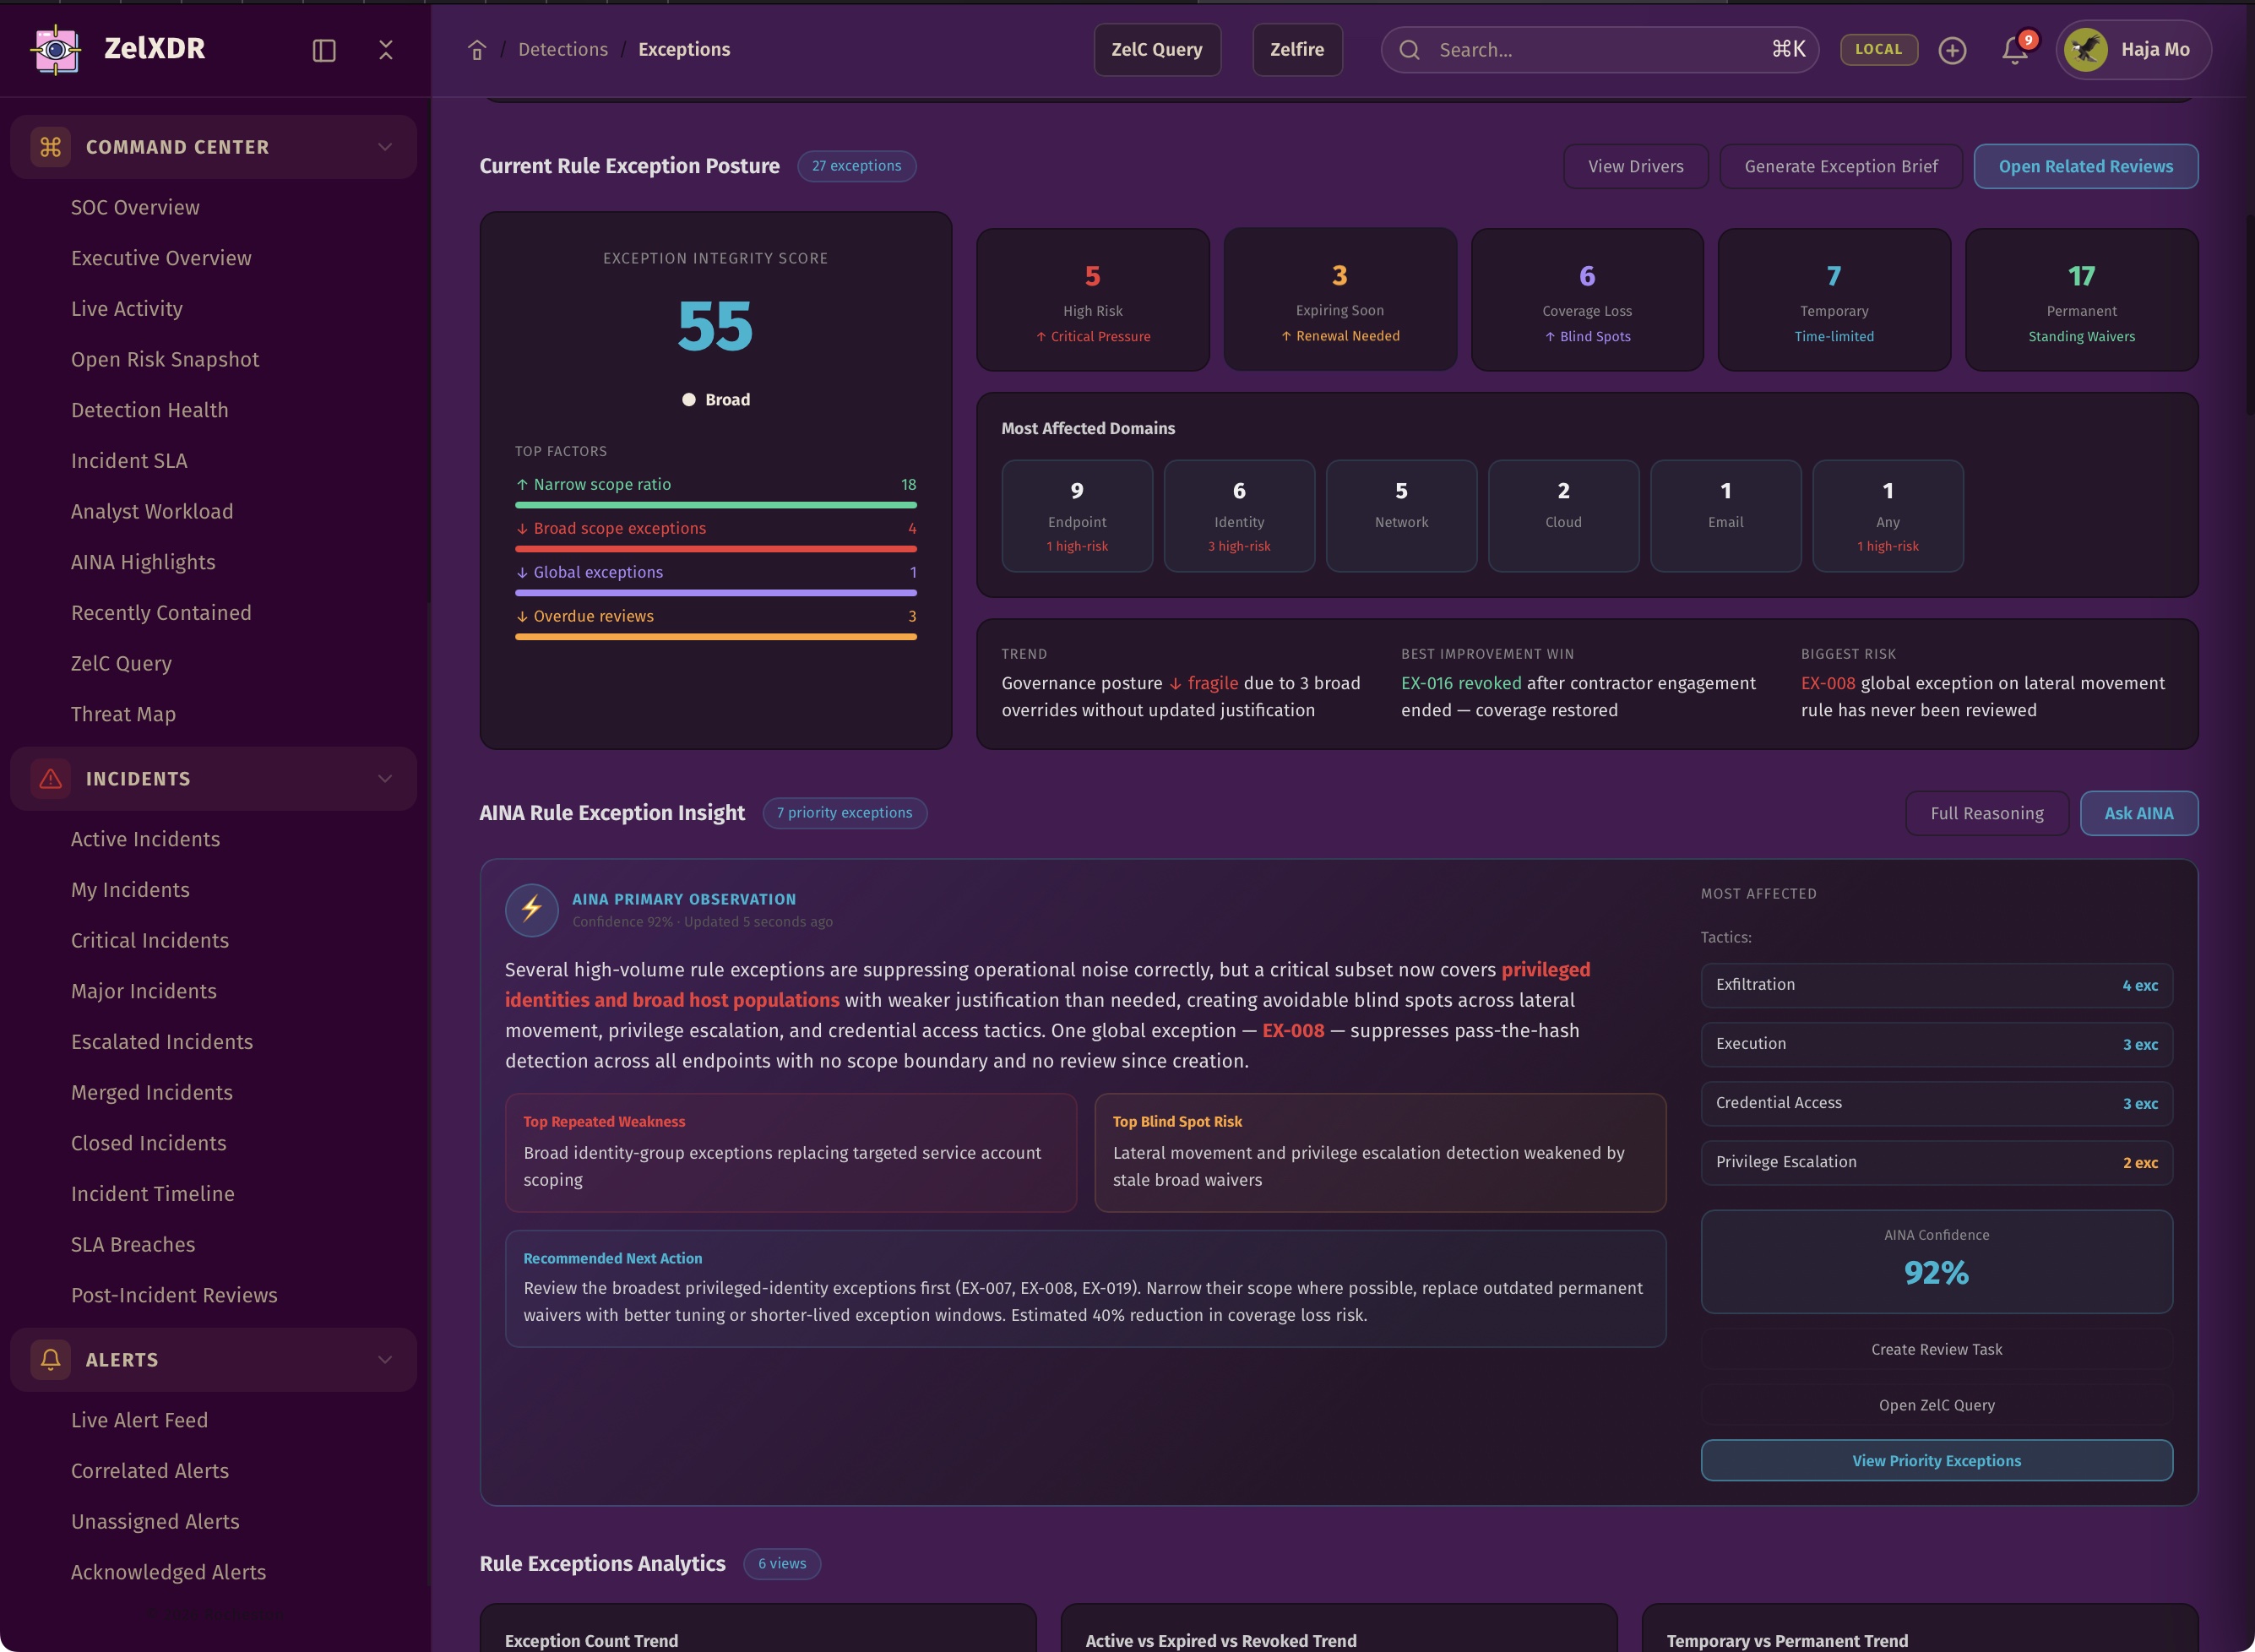Click AINA lightning bolt observation icon
2255x1652 pixels.
pos(531,909)
